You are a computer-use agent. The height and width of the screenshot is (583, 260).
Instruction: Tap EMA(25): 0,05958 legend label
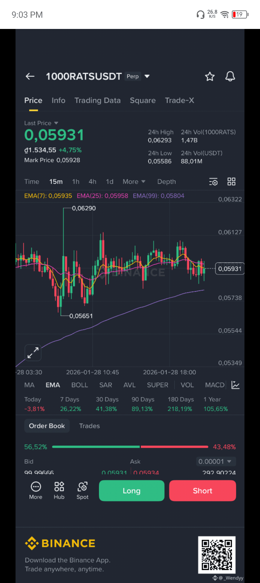pyautogui.click(x=103, y=196)
